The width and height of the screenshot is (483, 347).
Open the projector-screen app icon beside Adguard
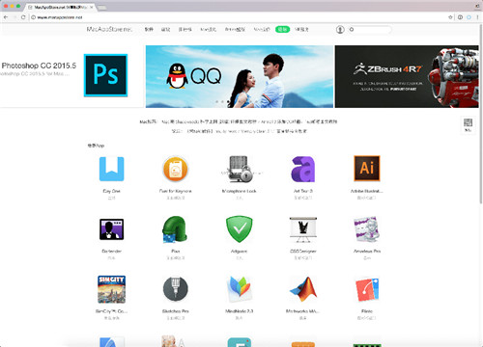coord(303,229)
